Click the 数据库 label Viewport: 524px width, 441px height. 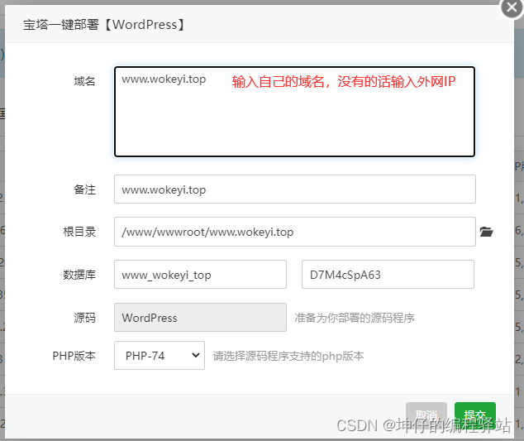pyautogui.click(x=79, y=275)
